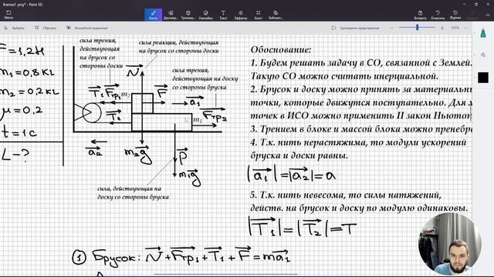Open the Библиотека 3D tab
Viewport: 494px width, 277px height.
pyautogui.click(x=276, y=15)
